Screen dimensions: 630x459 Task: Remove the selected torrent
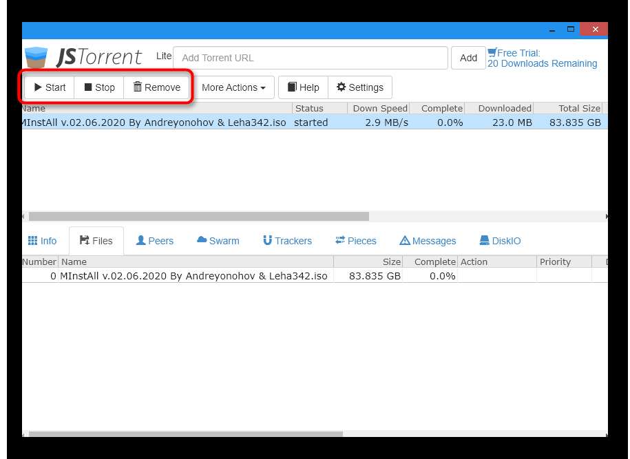[157, 87]
